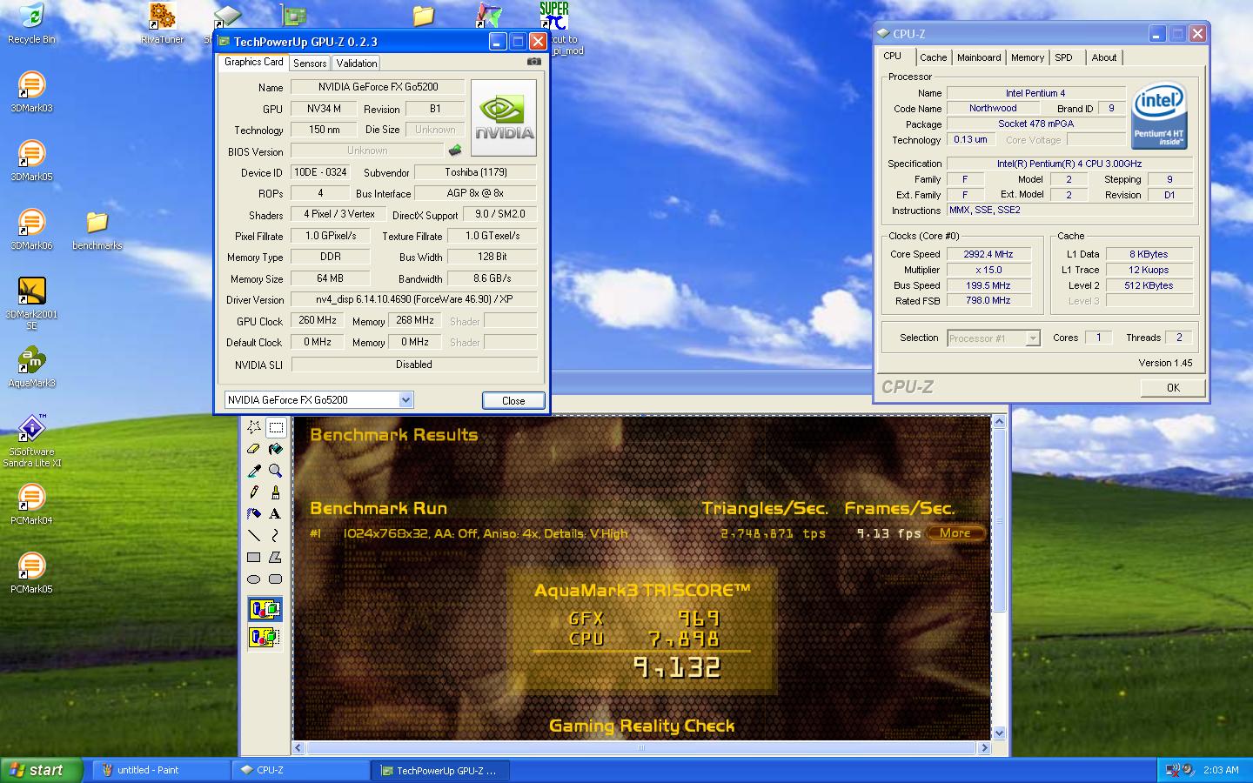
Task: Select SiSoftware Sandra Lite XI icon
Action: click(31, 441)
